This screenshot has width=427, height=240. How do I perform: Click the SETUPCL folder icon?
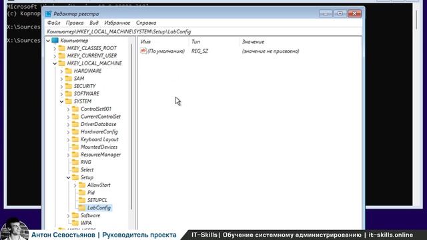(82, 200)
